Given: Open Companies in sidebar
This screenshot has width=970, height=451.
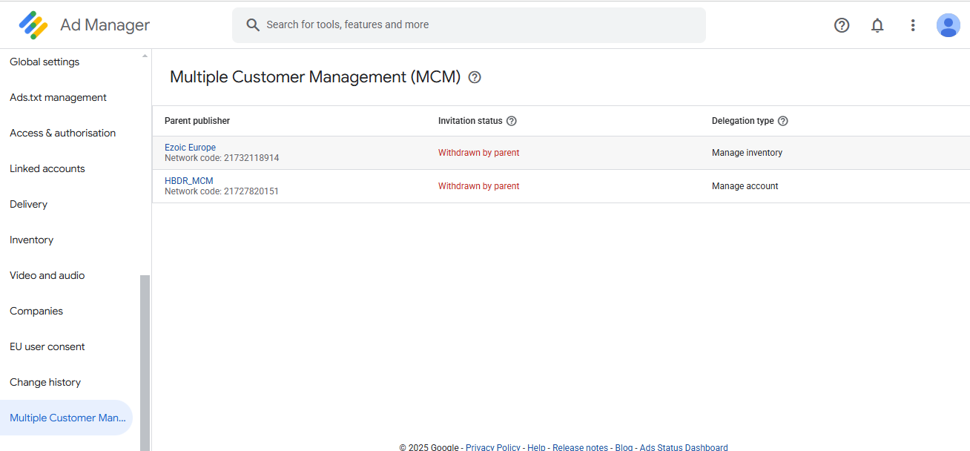Looking at the screenshot, I should click(x=36, y=311).
